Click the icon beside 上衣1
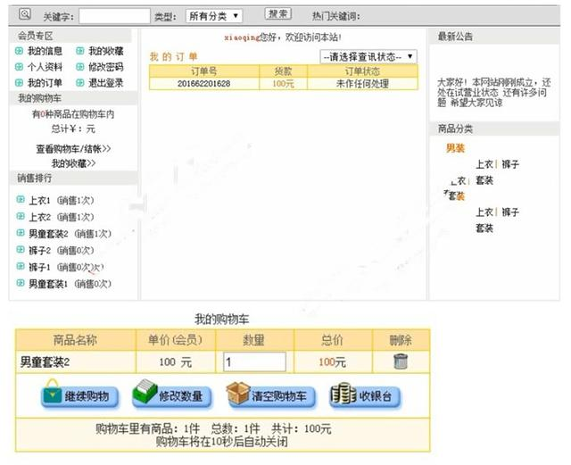571x465 pixels. [21, 200]
